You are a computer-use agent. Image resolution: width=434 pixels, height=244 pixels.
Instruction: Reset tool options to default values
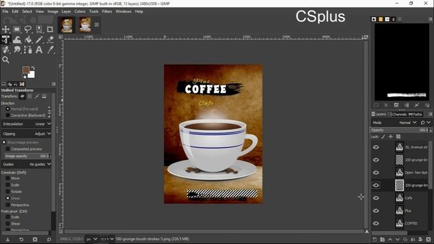click(x=49, y=239)
